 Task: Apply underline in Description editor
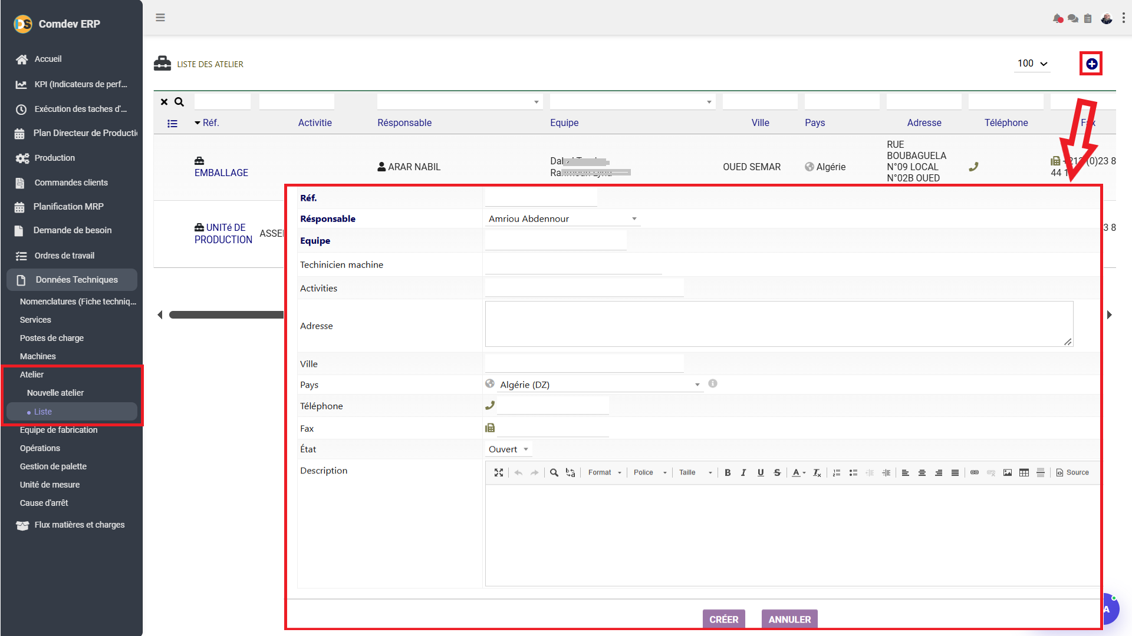(x=761, y=472)
